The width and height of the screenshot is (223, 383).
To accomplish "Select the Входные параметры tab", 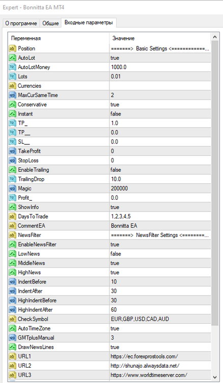I will [x=89, y=22].
